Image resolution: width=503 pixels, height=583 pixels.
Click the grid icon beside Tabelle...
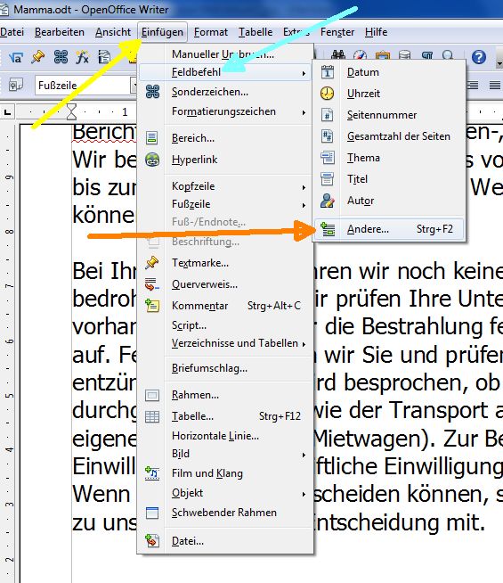point(152,416)
